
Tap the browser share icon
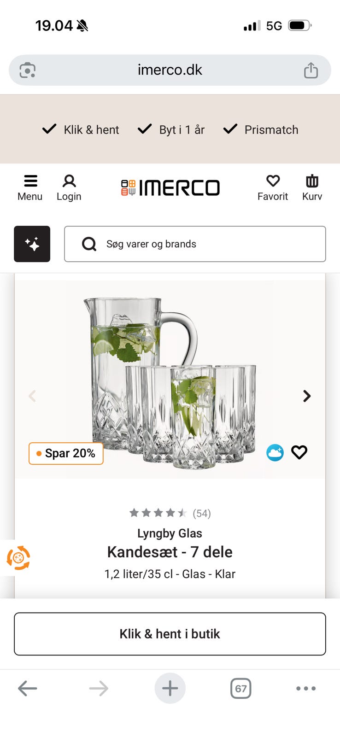[311, 70]
